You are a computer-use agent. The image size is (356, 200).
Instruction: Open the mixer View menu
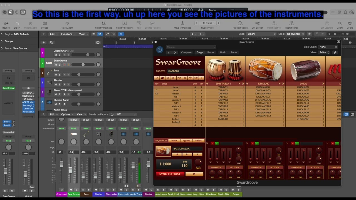(81, 114)
